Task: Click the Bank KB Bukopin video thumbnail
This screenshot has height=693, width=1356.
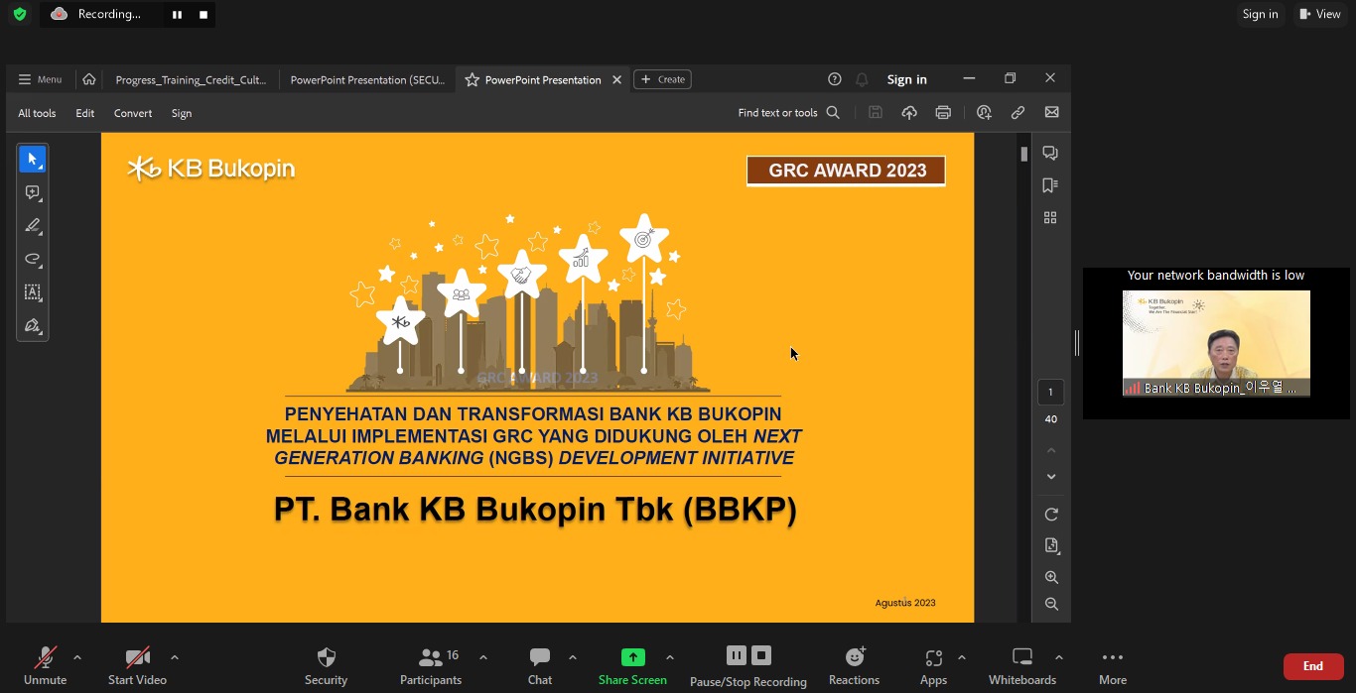Action: tap(1216, 343)
